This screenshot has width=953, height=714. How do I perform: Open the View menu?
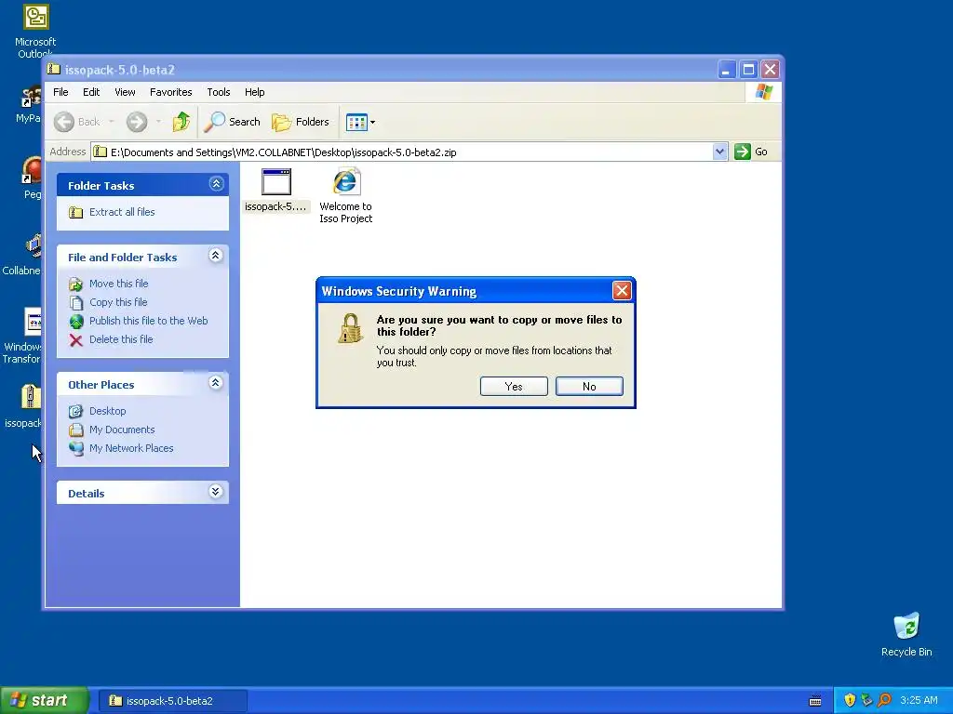(x=125, y=92)
